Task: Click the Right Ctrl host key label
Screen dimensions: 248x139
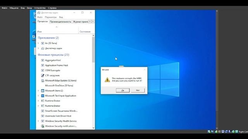Action: [x=243, y=132]
